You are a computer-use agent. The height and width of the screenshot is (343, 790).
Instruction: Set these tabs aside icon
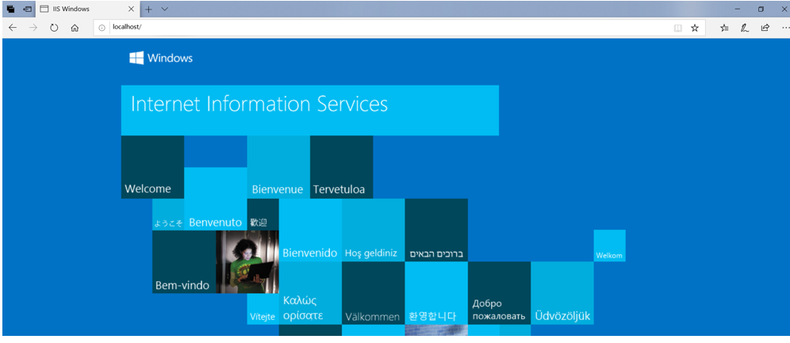[x=27, y=9]
